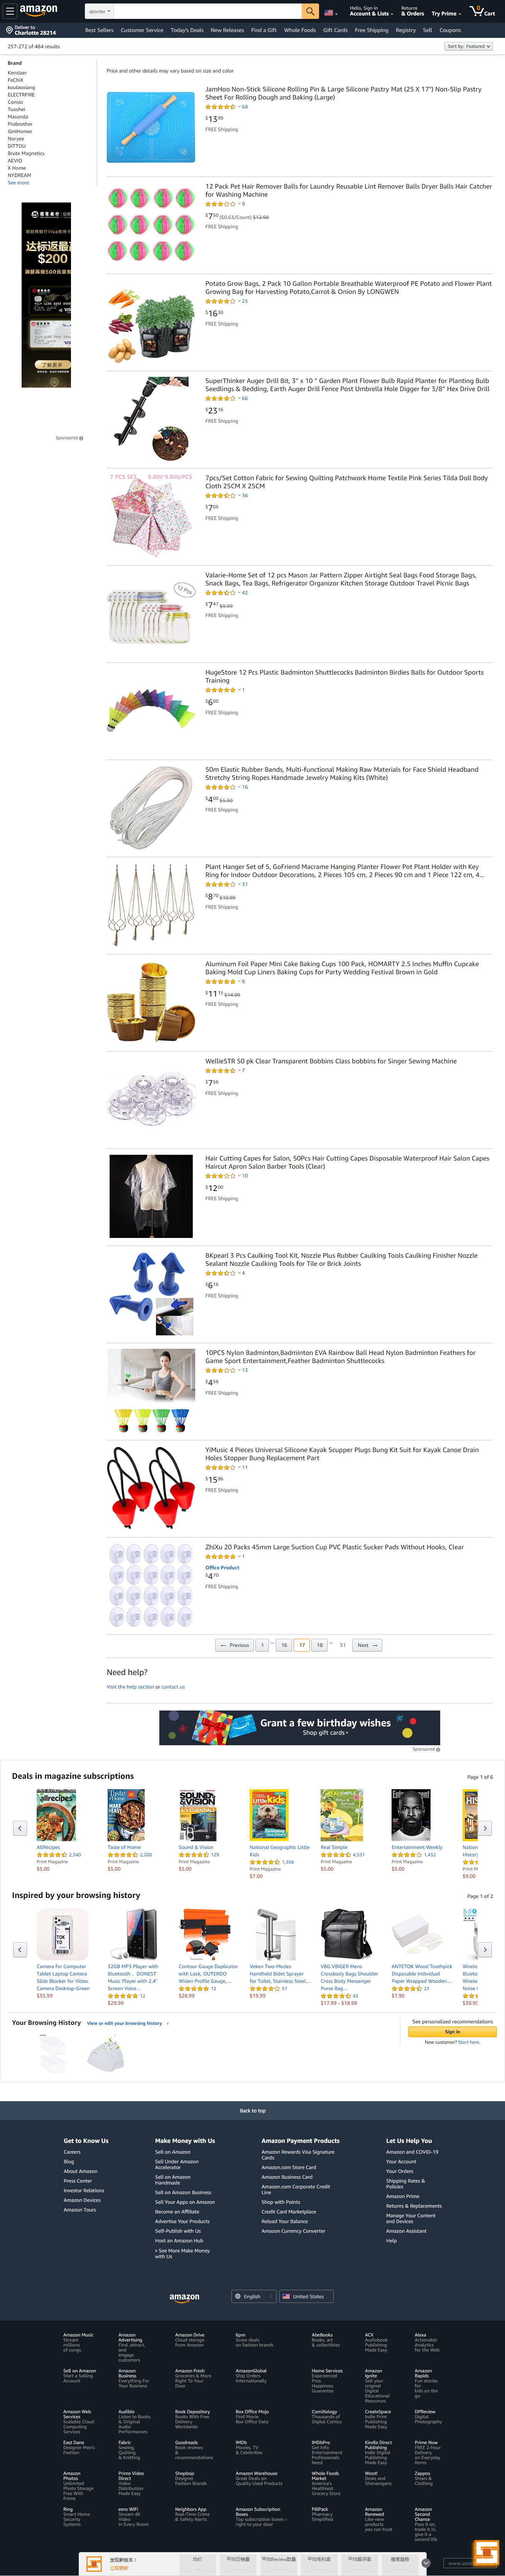Image resolution: width=505 pixels, height=2576 pixels.
Task: Click See more under Brand filter
Action: (x=18, y=183)
